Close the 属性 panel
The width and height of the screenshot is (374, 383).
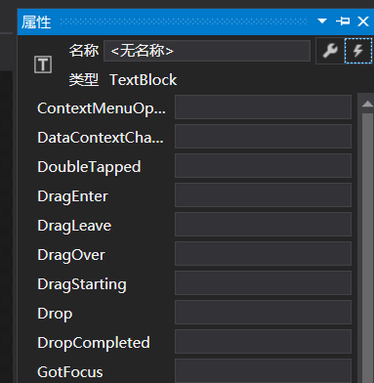(x=363, y=21)
